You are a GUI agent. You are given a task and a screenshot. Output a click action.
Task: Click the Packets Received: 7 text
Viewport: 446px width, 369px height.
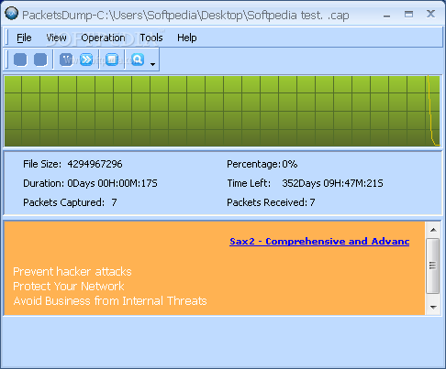point(271,202)
